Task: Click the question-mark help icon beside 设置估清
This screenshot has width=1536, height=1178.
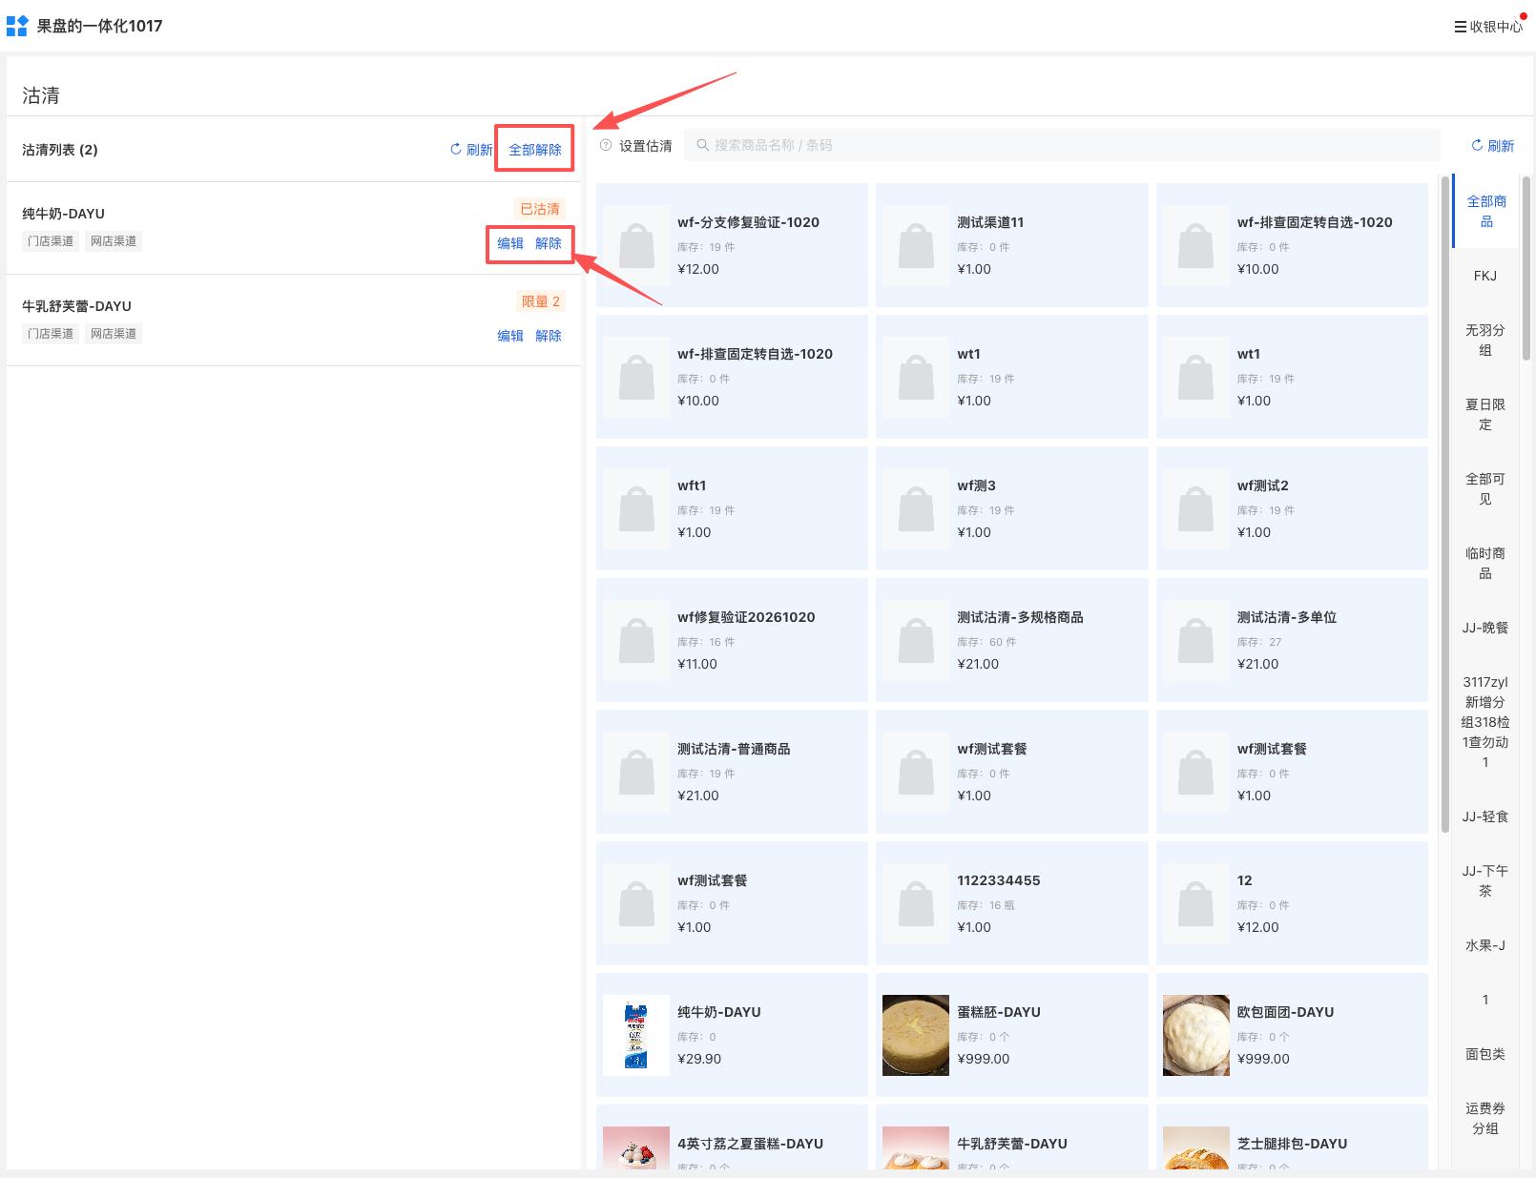Action: click(605, 145)
